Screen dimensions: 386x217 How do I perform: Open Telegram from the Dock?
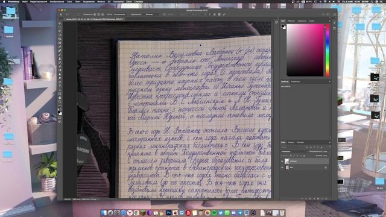[240, 213]
